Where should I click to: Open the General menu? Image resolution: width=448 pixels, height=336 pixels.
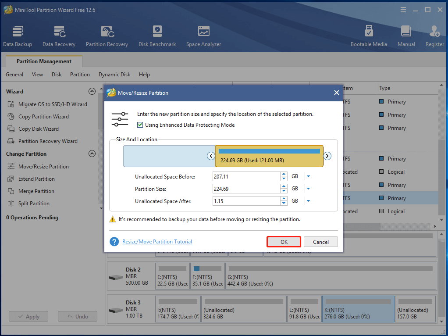click(x=14, y=74)
